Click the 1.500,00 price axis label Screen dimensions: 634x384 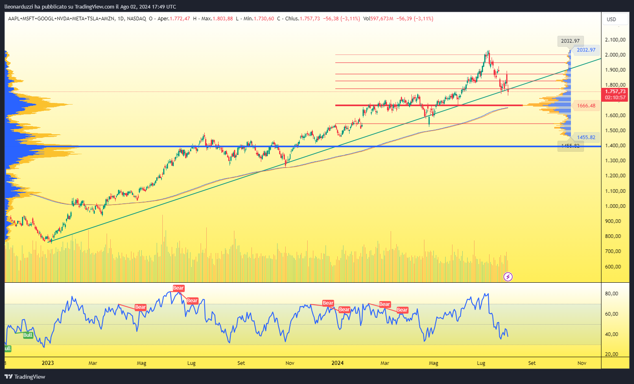pos(615,131)
